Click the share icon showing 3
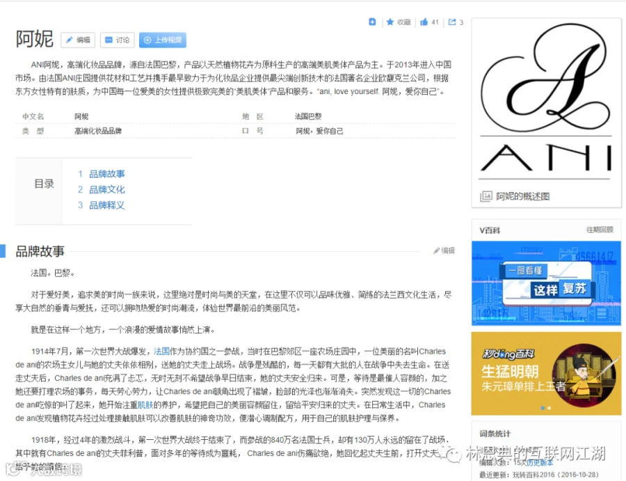626x481 pixels. click(452, 22)
